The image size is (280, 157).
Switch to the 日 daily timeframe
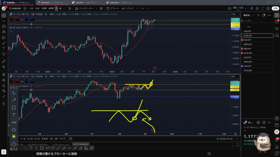[56, 8]
